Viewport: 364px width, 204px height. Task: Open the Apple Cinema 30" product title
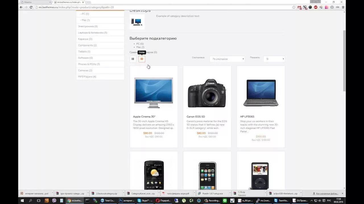(144, 116)
